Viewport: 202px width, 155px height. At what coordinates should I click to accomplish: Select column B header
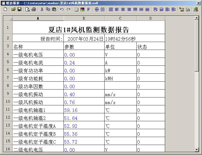(x=84, y=18)
